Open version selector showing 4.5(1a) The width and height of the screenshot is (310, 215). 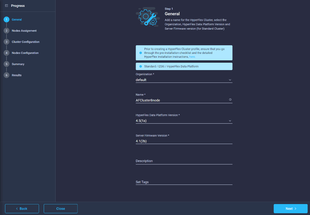pyautogui.click(x=184, y=121)
